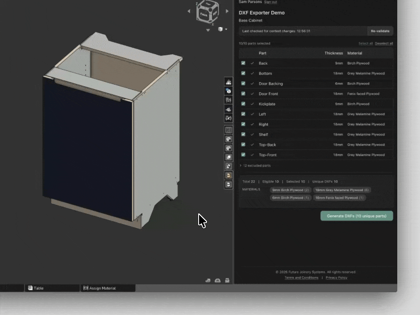Uncheck the Kickplate checkbox
Viewport: 420px width, 315px height.
coord(243,104)
